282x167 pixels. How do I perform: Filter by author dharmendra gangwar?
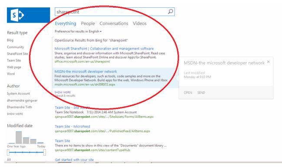[x=22, y=100]
